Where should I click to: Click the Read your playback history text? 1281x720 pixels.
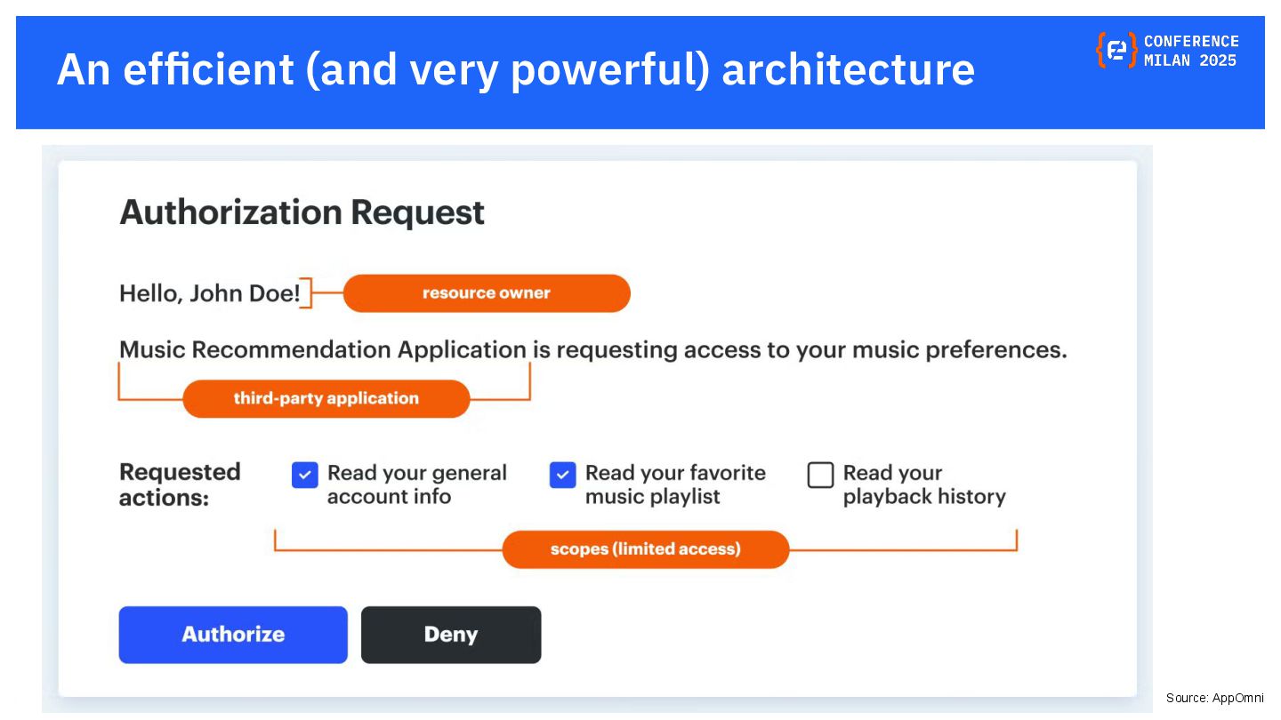tap(923, 484)
